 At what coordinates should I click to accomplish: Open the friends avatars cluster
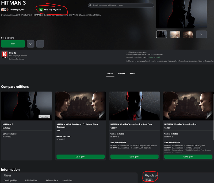[x=5, y=10]
